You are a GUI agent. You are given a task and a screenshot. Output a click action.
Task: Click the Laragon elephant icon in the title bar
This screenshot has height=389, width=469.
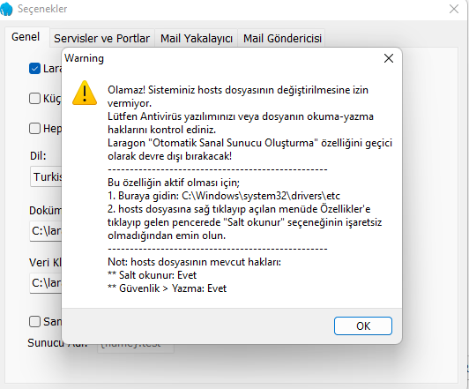(x=6, y=9)
